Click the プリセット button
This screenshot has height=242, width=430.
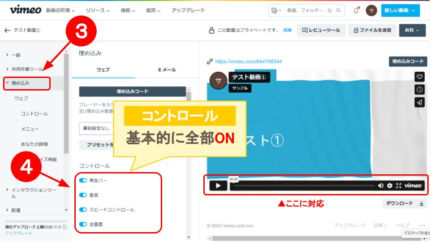click(x=97, y=145)
